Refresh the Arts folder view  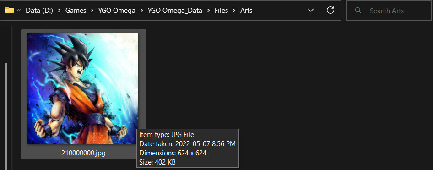[330, 11]
